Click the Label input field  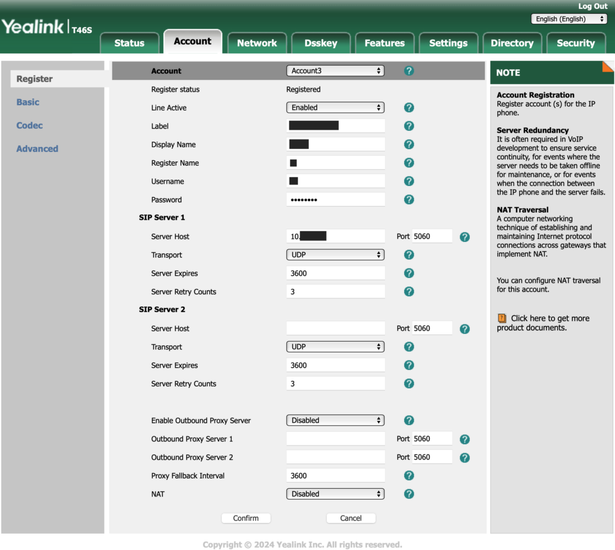point(335,126)
